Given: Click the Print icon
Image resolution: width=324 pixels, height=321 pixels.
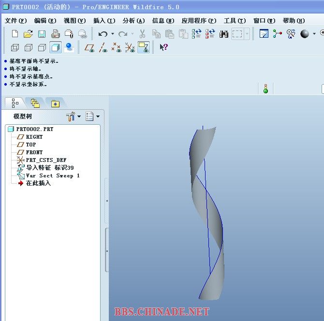Looking at the screenshot, I should [55, 34].
